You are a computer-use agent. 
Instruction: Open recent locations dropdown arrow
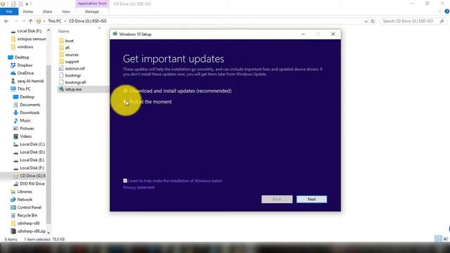[24, 21]
